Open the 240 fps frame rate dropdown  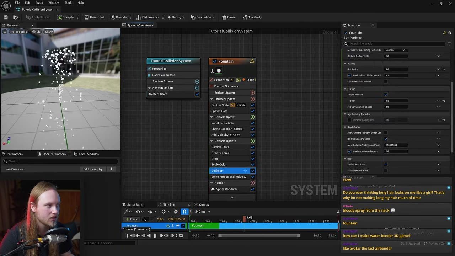(202, 212)
